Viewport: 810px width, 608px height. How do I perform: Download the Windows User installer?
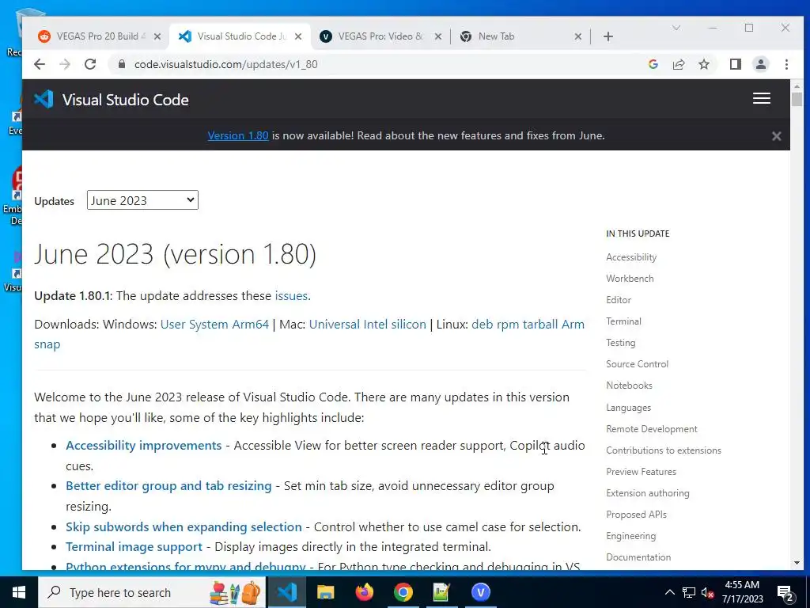point(173,324)
